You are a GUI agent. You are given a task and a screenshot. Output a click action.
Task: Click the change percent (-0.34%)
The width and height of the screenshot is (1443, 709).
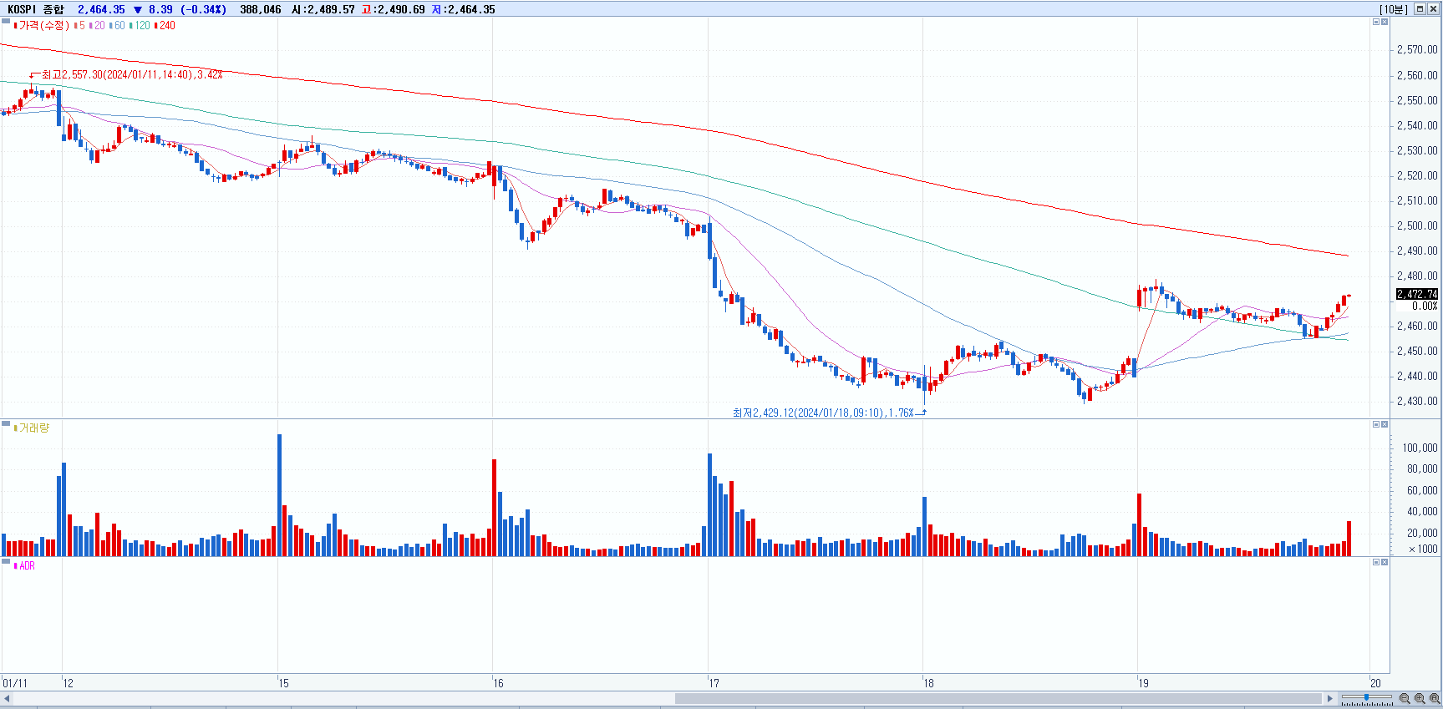(x=203, y=9)
